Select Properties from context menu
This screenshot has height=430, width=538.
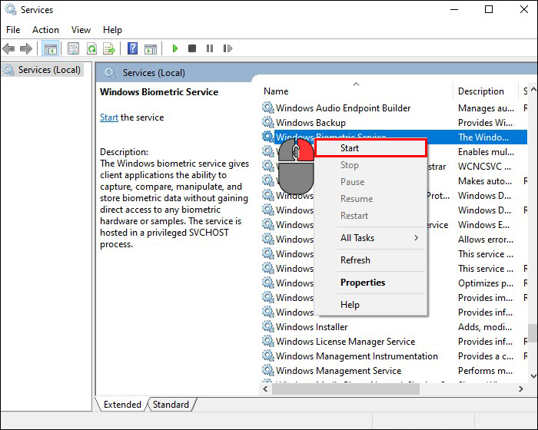(363, 283)
